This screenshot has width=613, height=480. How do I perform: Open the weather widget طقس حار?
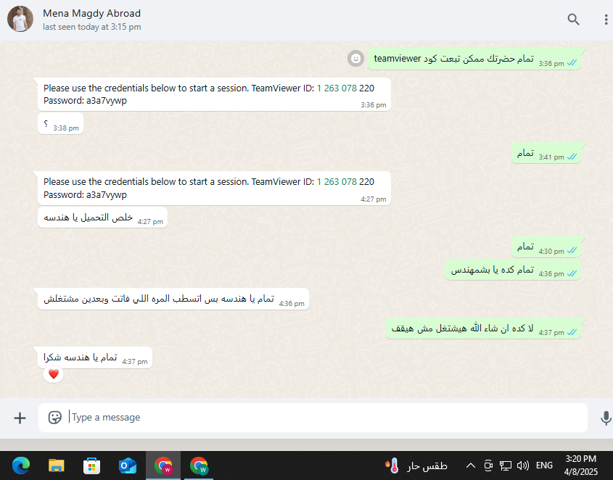point(416,465)
